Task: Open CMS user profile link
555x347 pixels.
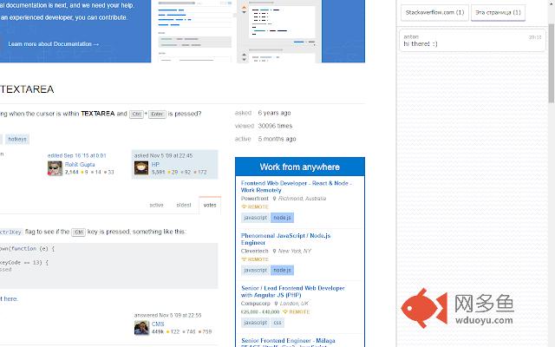Action: (158, 324)
